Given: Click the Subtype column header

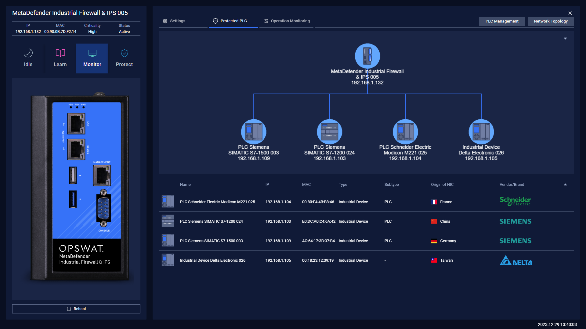Looking at the screenshot, I should click(x=391, y=185).
